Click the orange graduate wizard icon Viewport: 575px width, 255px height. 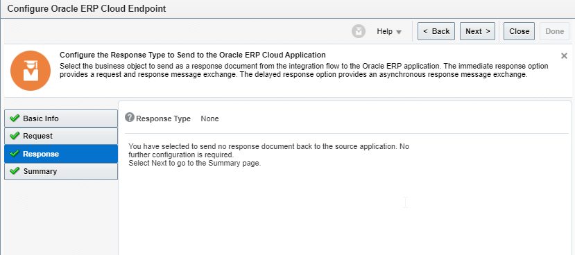coord(31,71)
